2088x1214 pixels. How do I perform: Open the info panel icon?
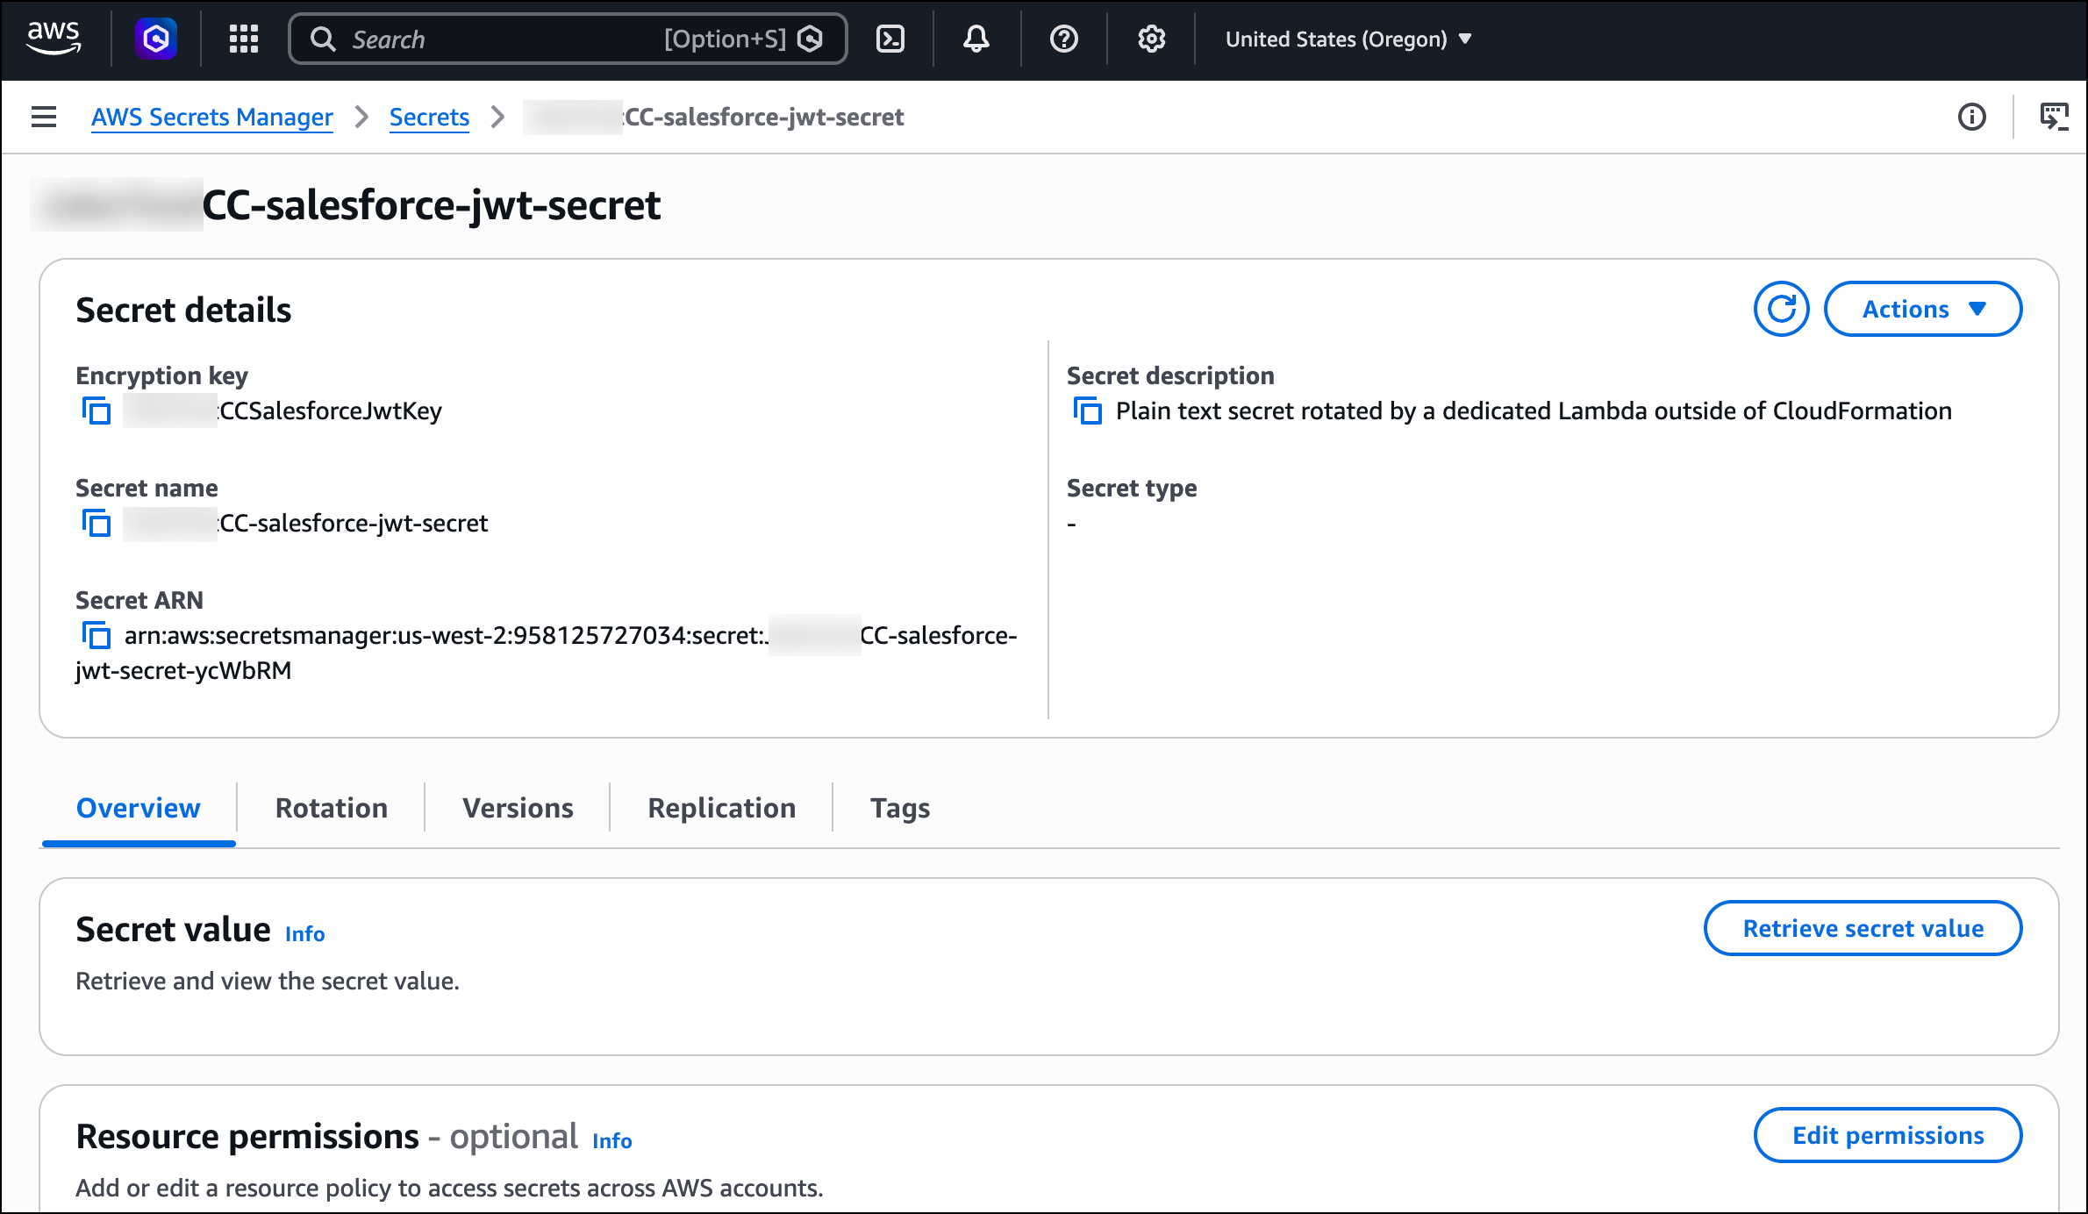[x=1972, y=117]
